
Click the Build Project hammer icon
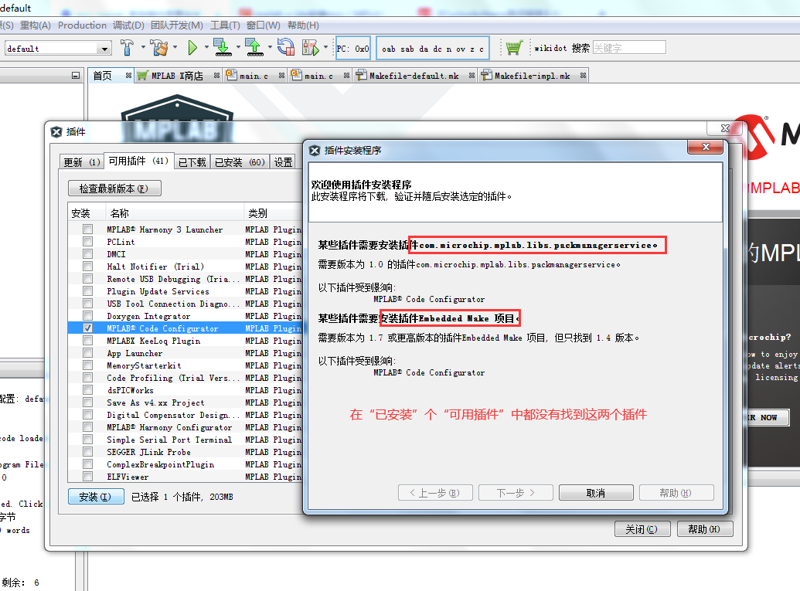(x=127, y=48)
